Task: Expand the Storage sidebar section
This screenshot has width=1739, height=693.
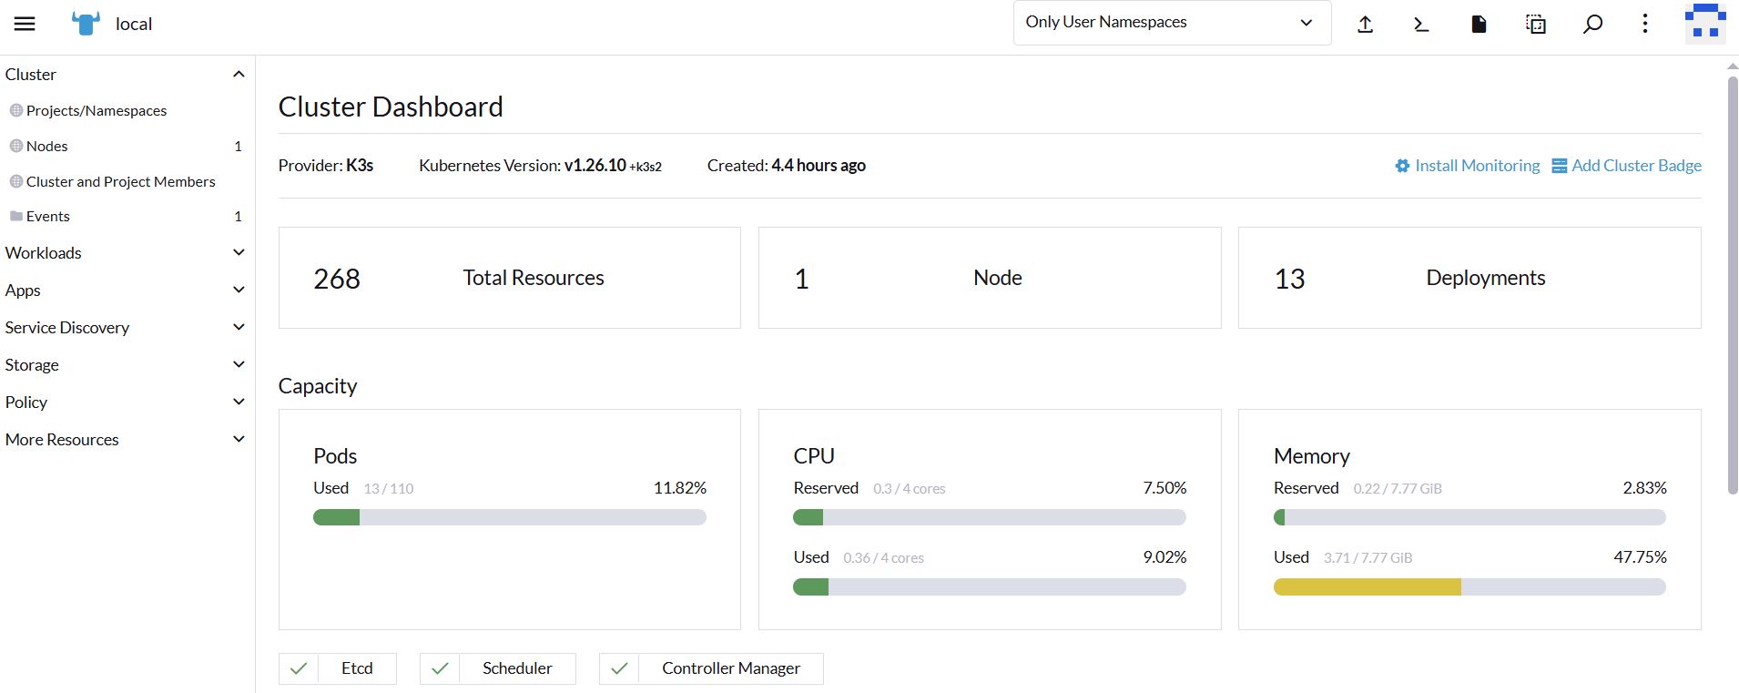Action: tap(239, 365)
